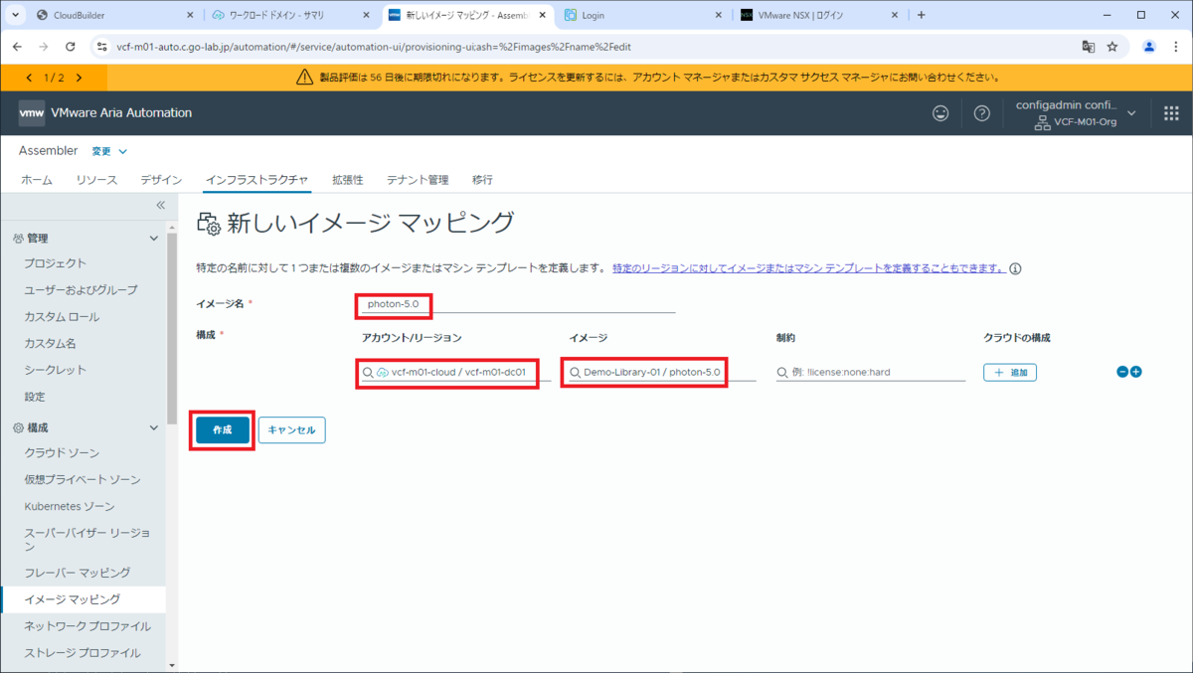Click the feedback smiley face icon
1193x673 pixels.
(940, 113)
